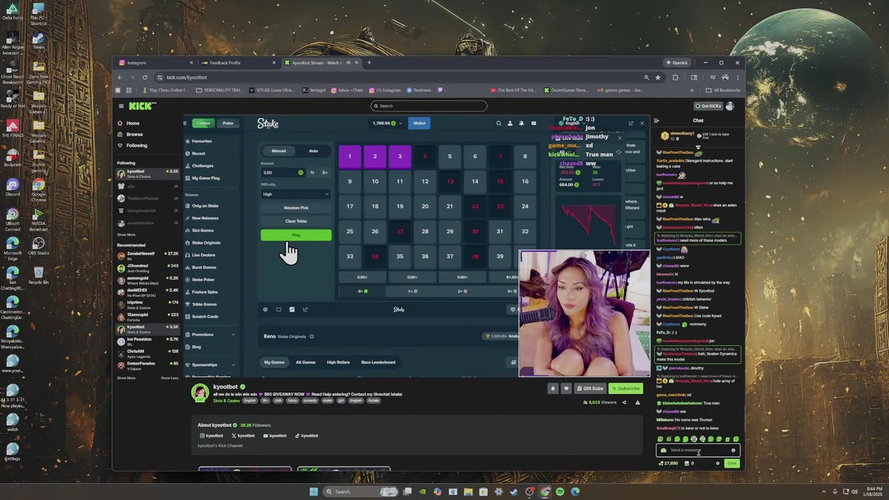Open kyootbot's TikTok link

click(306, 435)
